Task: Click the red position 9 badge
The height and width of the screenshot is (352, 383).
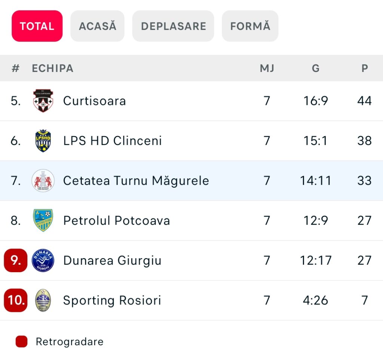Action: (16, 260)
